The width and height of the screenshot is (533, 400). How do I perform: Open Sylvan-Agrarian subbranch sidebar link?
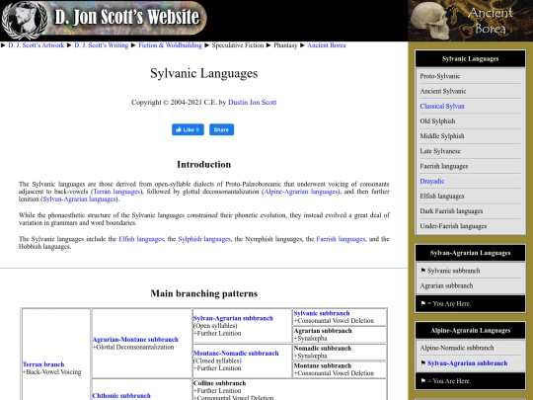click(468, 363)
